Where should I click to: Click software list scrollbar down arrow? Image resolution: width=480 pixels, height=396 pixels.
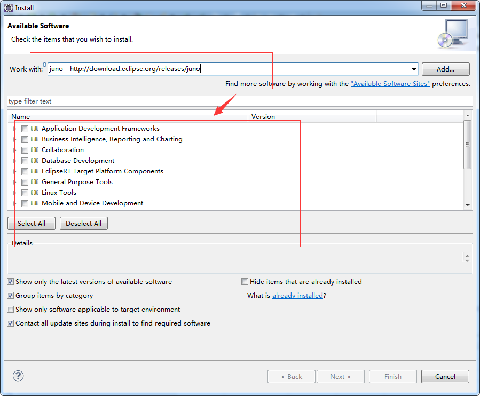468,205
